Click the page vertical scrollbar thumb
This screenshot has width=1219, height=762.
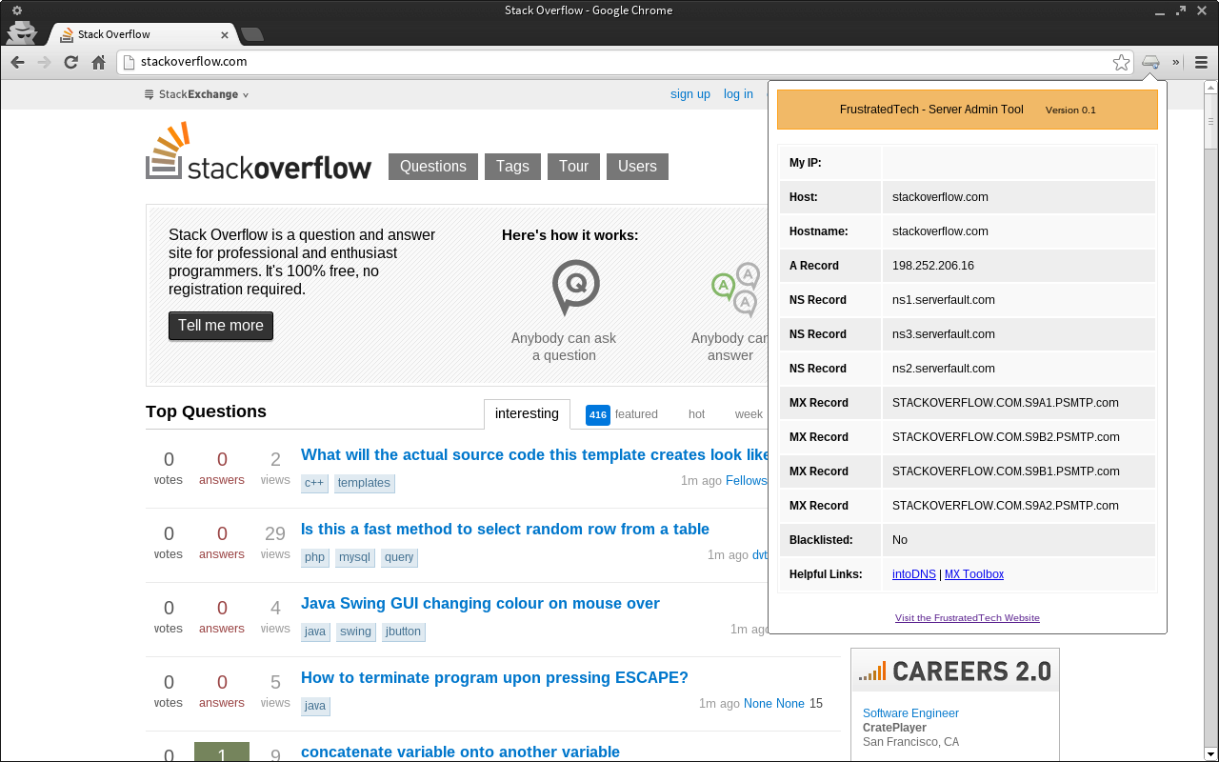pyautogui.click(x=1210, y=122)
